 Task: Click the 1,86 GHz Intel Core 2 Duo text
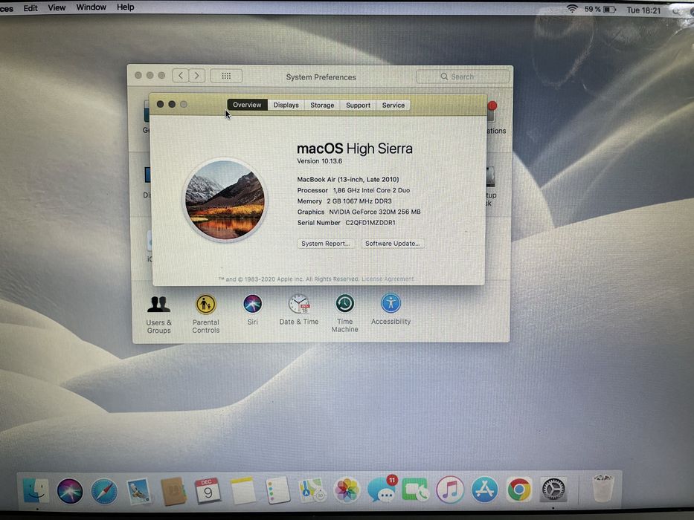(x=371, y=191)
